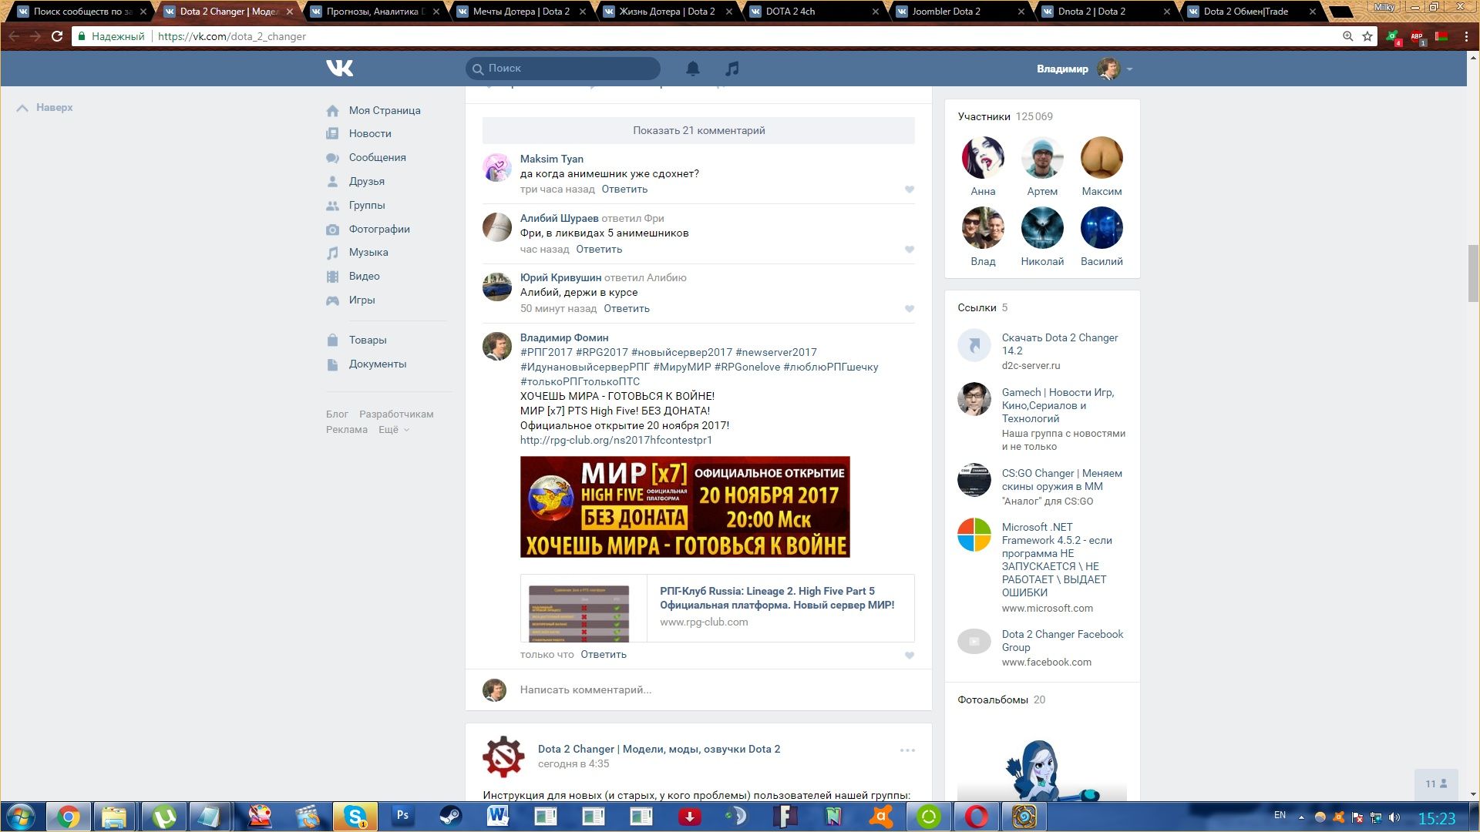Like Maksim Tyan's comment heart

(x=910, y=190)
